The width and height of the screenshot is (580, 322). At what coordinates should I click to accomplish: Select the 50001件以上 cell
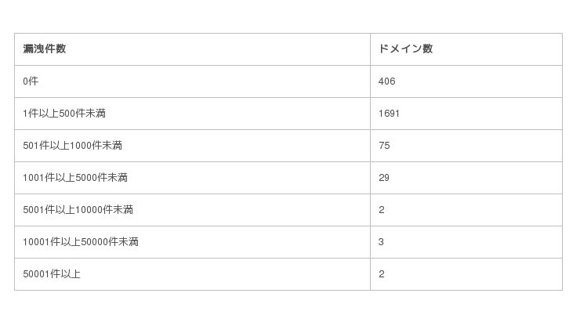pos(52,274)
